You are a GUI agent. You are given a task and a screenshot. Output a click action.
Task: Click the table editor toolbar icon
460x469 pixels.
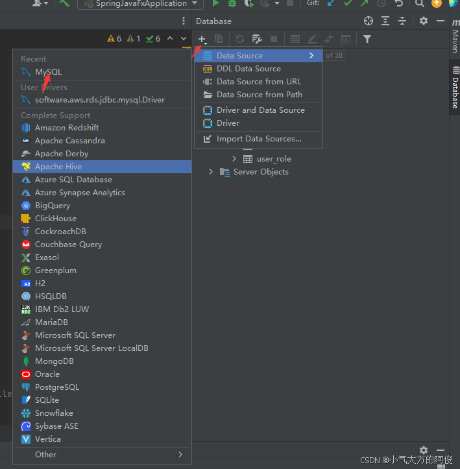click(x=295, y=39)
